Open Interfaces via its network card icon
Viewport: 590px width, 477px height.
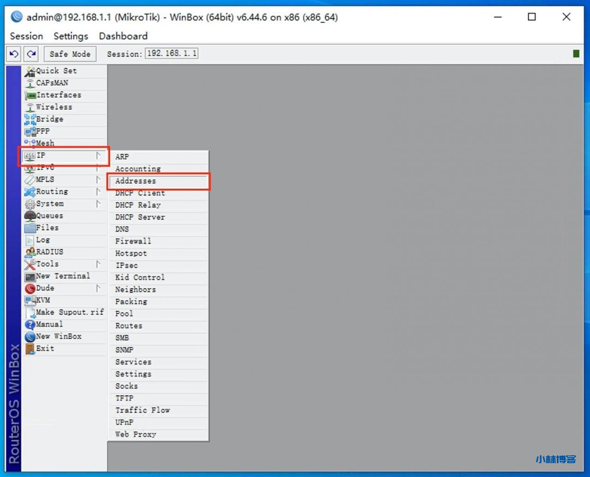[30, 95]
